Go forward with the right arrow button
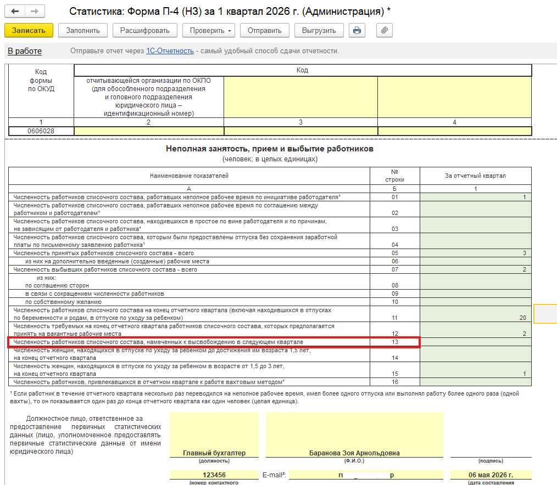The width and height of the screenshot is (557, 485). [35, 12]
